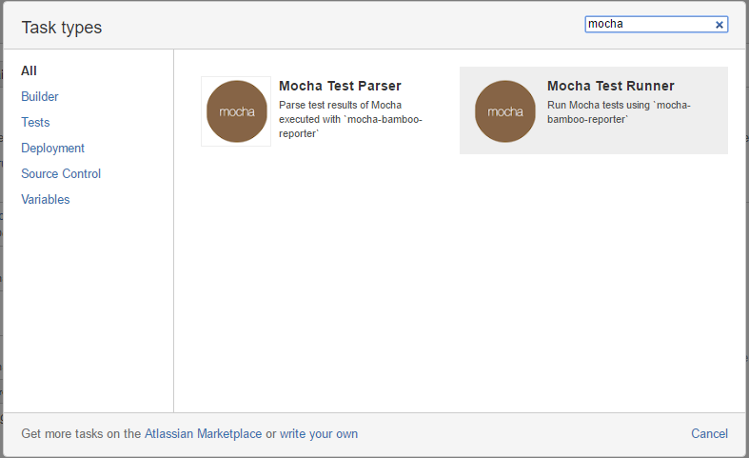Switch to the Builder category
This screenshot has width=749, height=458.
40,96
